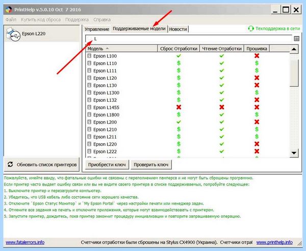Click the green check in Epson L100 Сброс column
This screenshot has width=306, height=251.
click(x=178, y=56)
